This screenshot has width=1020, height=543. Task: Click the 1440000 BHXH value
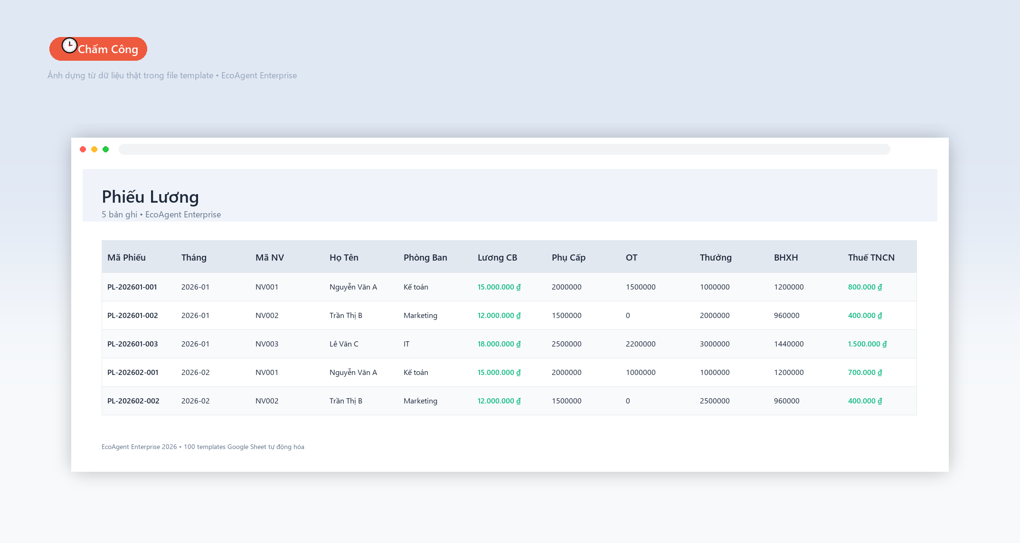point(789,344)
